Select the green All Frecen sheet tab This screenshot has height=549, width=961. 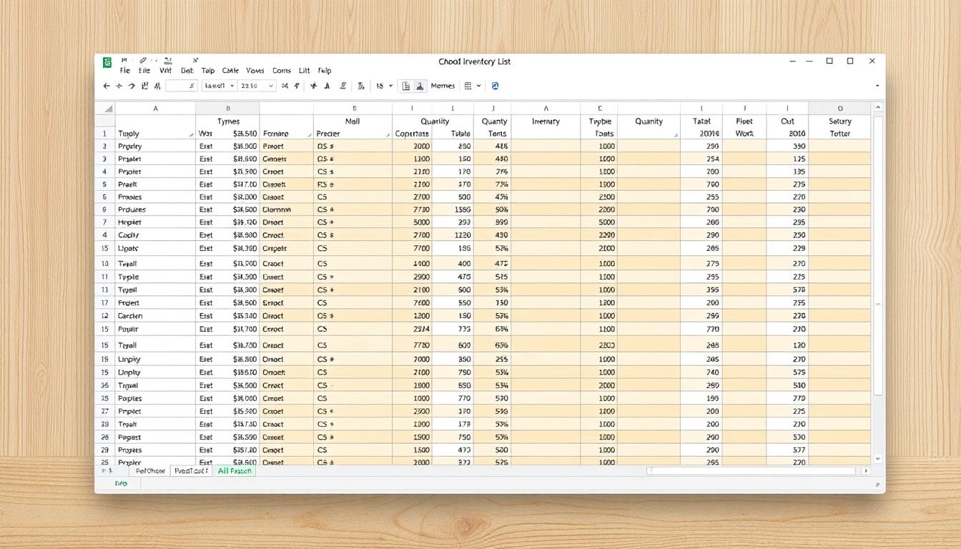pos(235,471)
